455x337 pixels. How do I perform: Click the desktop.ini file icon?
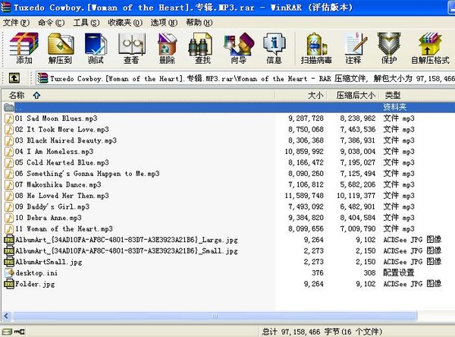click(9, 273)
